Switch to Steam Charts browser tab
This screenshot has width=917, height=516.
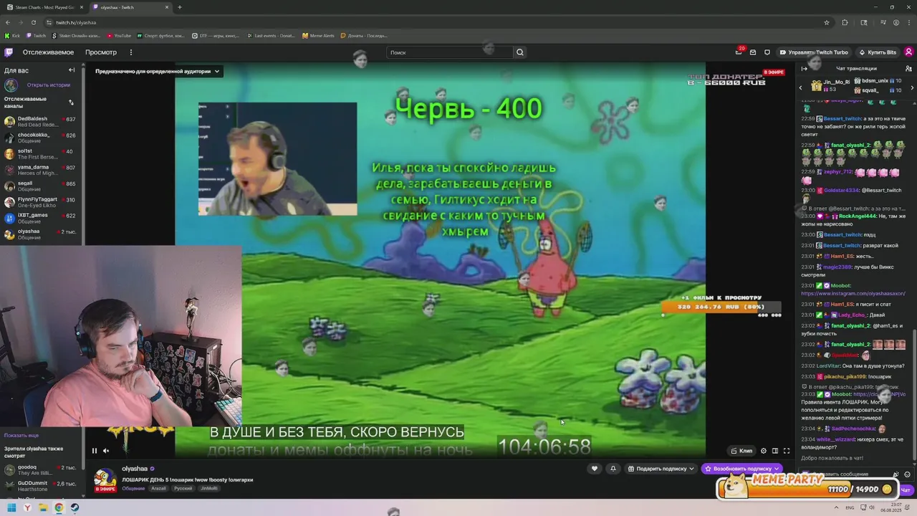pos(44,7)
